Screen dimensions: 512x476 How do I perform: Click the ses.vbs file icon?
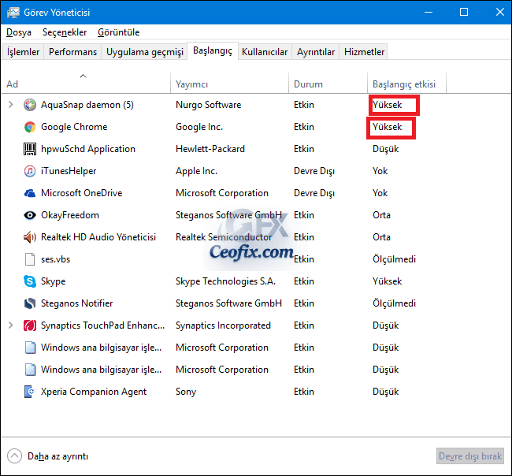pyautogui.click(x=30, y=259)
